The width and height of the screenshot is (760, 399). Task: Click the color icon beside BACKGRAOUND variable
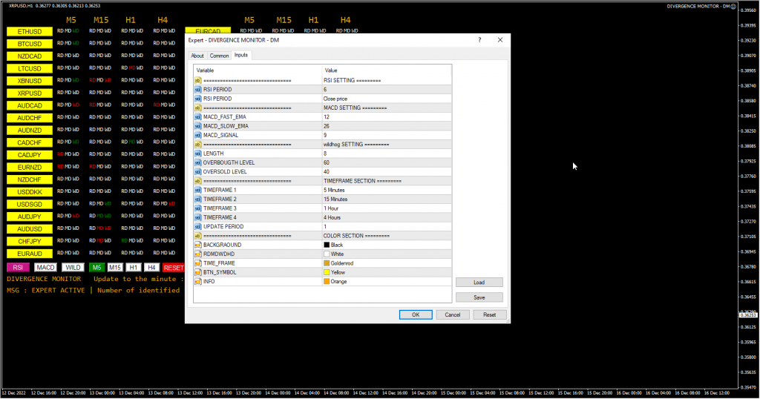[x=198, y=245]
